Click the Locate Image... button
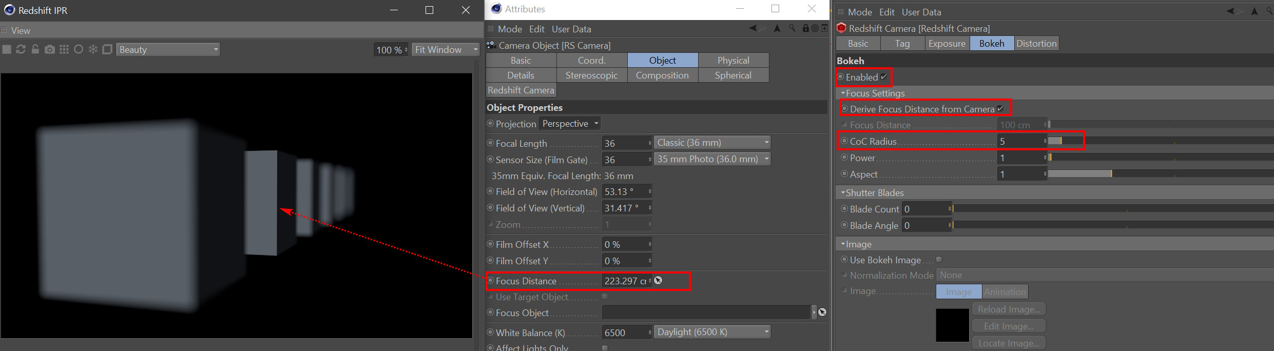1274x351 pixels. (1009, 343)
